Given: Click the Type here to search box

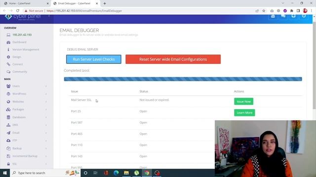Looking at the screenshot, I should (x=45, y=173).
